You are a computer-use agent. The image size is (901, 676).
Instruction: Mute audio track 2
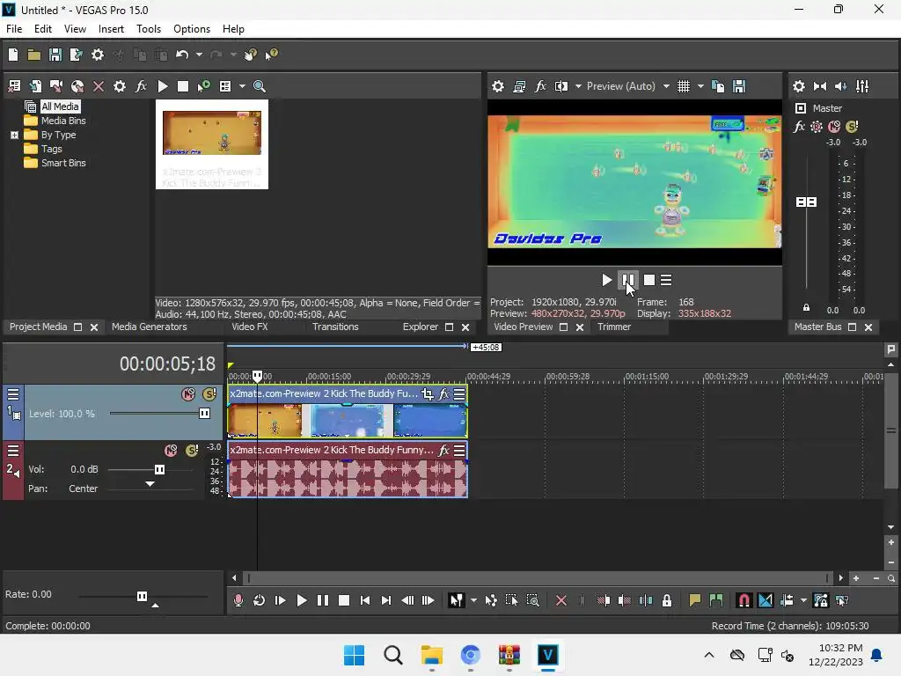click(171, 450)
